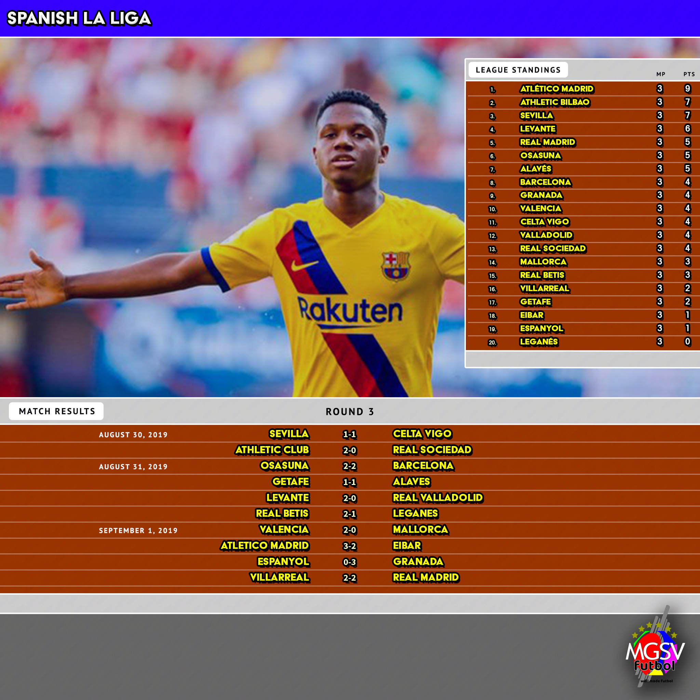The width and height of the screenshot is (700, 700).
Task: Click Real Sociedad in match results
Action: coord(432,450)
